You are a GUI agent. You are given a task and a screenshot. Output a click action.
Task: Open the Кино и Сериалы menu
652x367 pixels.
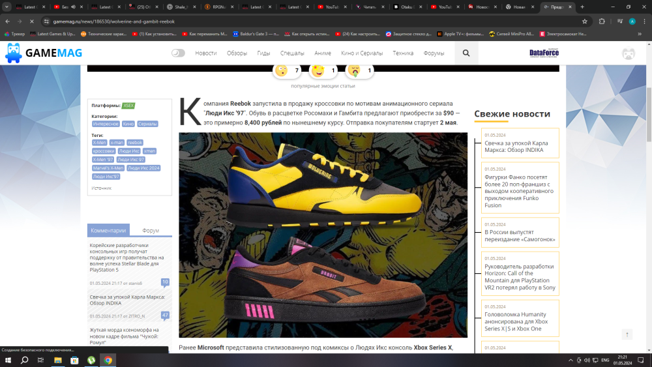click(x=362, y=53)
